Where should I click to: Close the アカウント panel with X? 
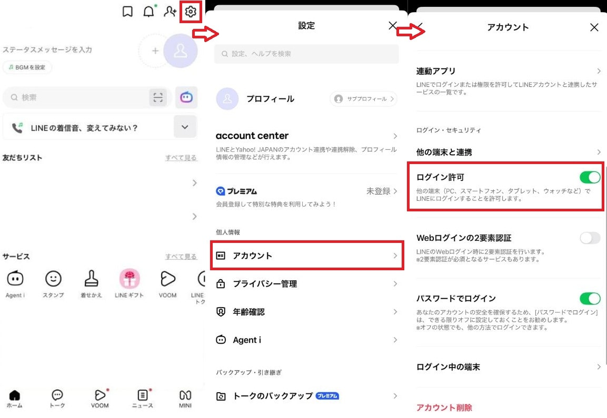point(594,27)
